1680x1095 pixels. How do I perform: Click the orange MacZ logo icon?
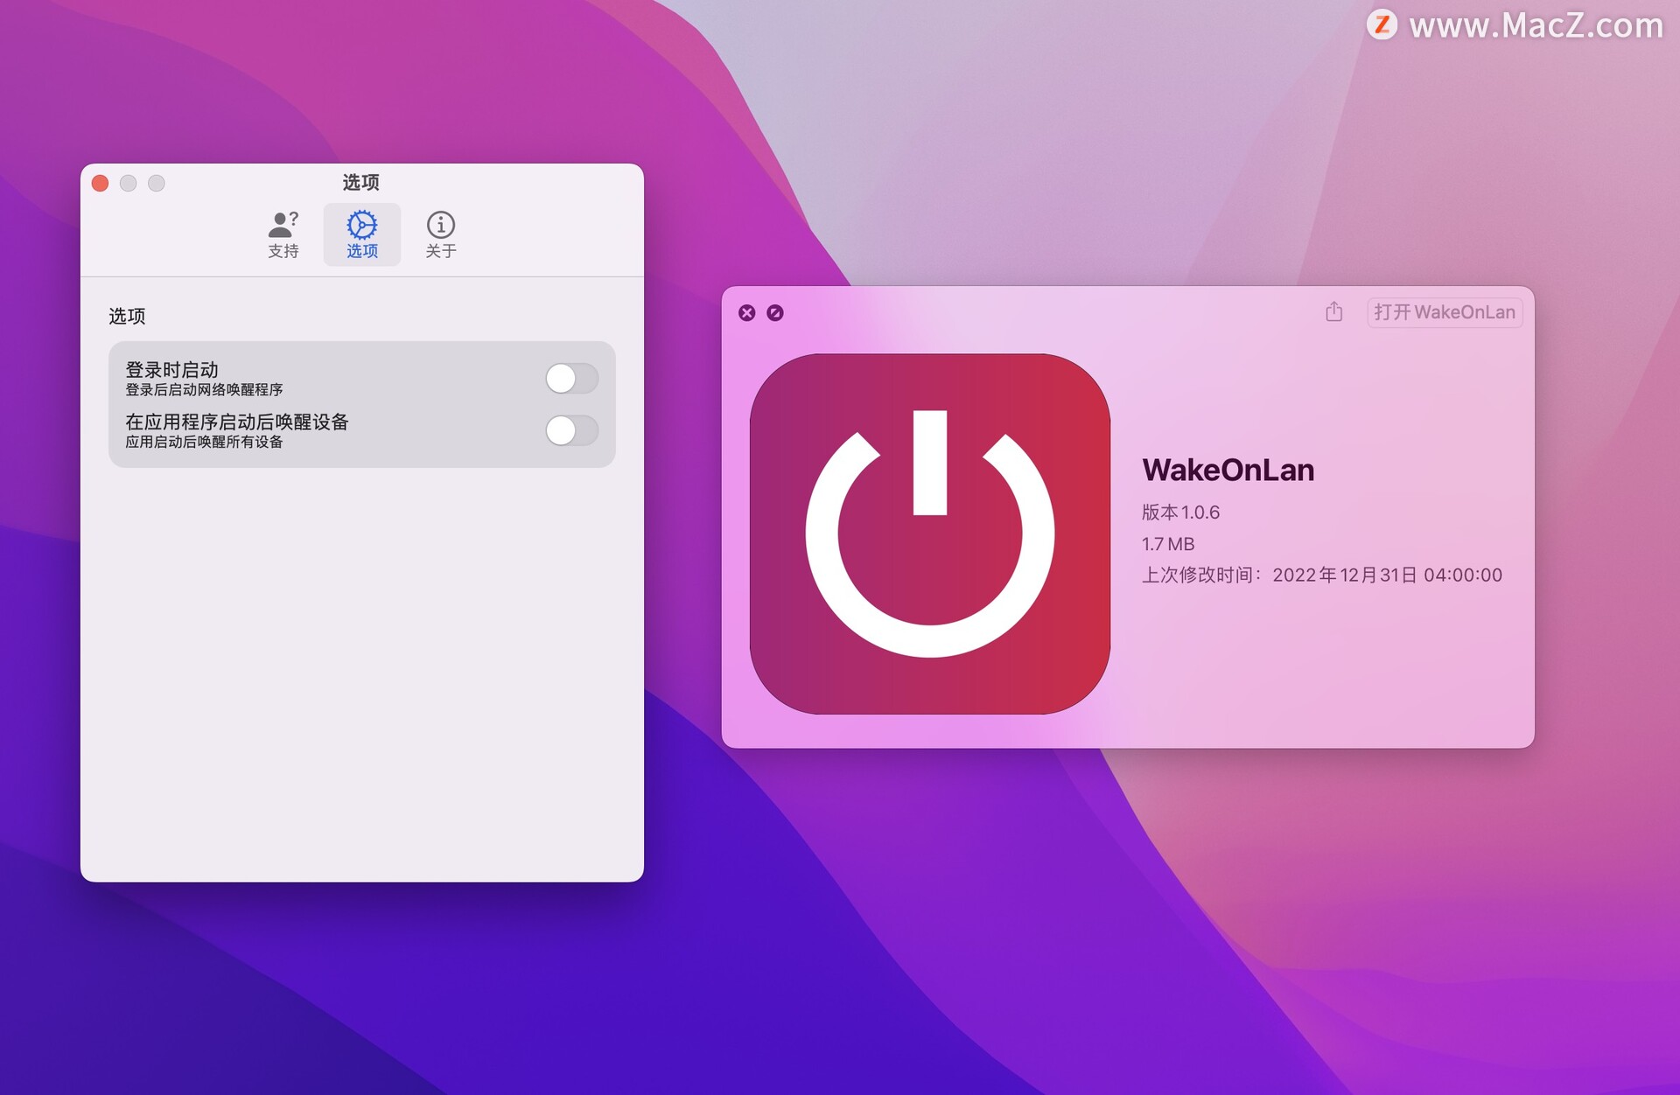(x=1382, y=24)
